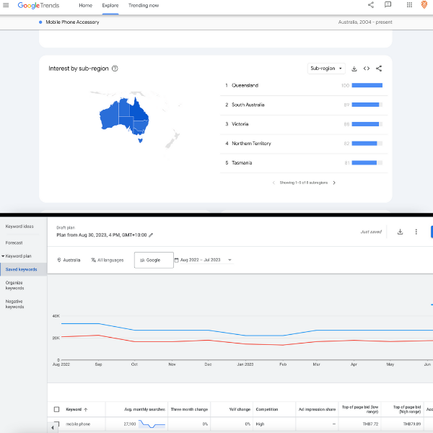Open Negative keywords in sidebar

14,304
